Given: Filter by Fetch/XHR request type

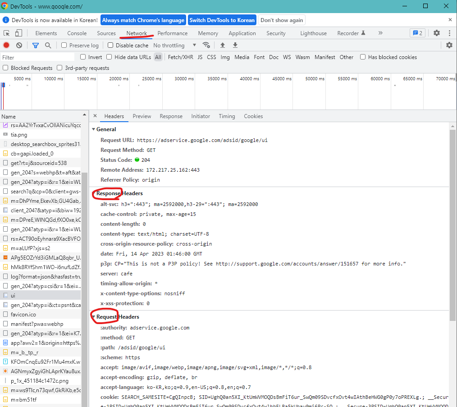Looking at the screenshot, I should (x=180, y=57).
